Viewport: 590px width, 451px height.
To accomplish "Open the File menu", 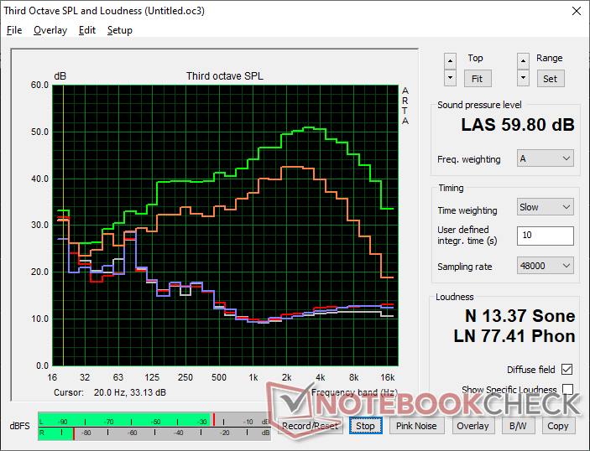I will click(x=14, y=30).
